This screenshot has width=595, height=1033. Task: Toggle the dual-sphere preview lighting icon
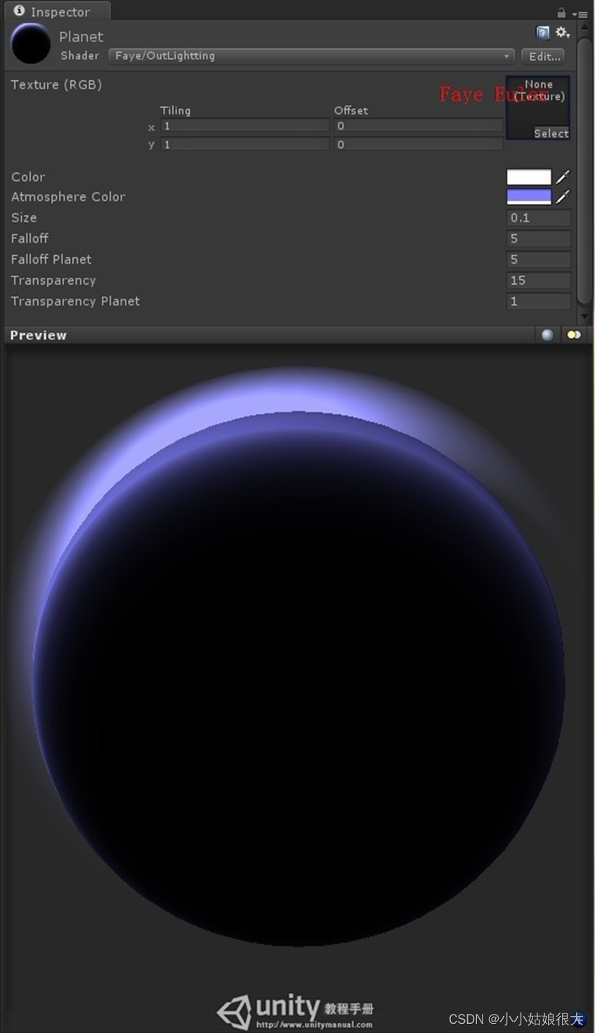coord(575,335)
